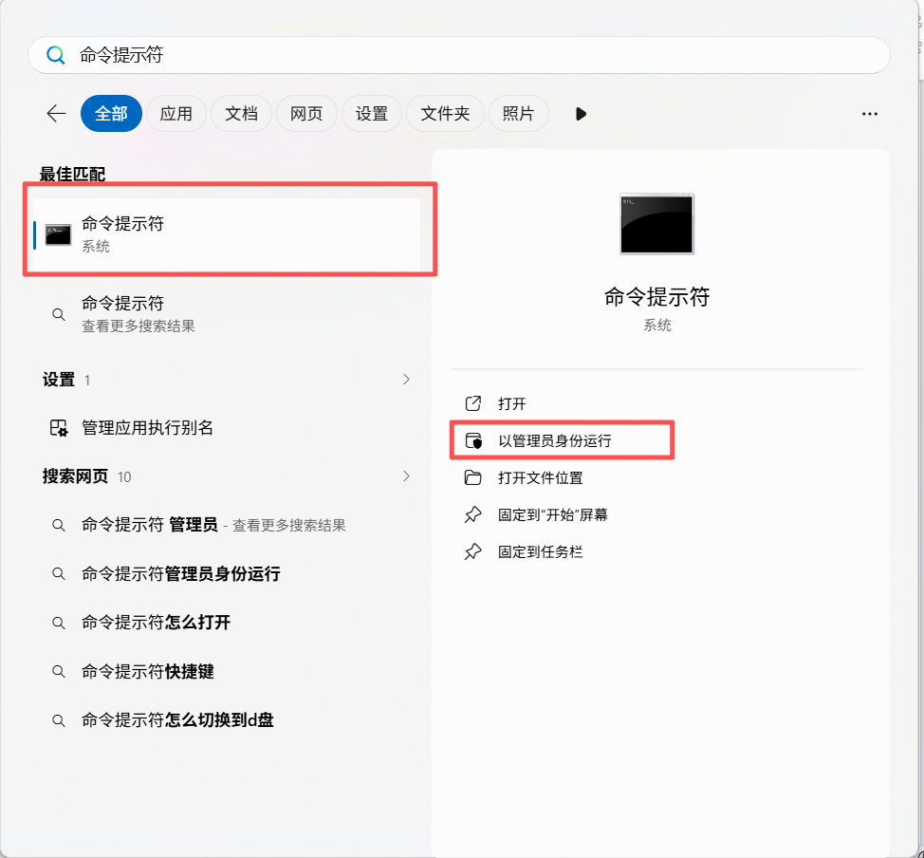Click the large 命令提示符 preview icon
Screen dimensions: 924x858
(x=656, y=224)
